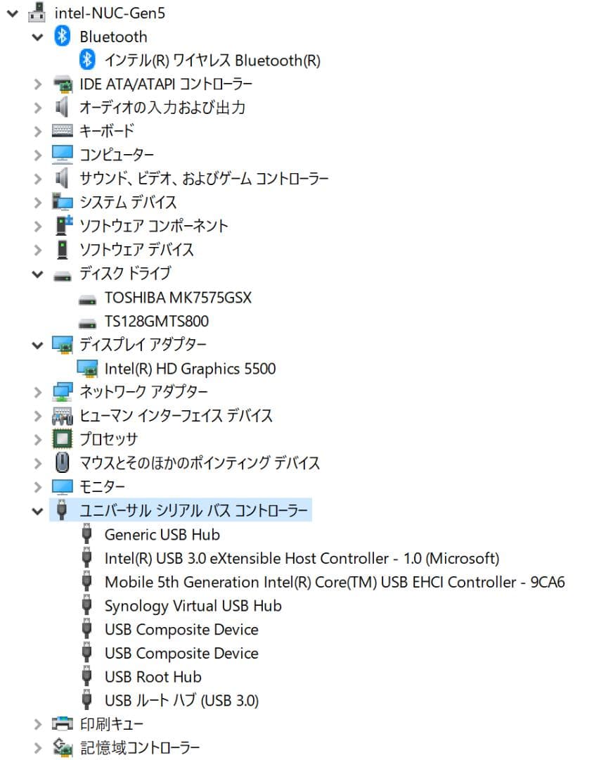
Task: Click the USB icon beside Generic USB Hub
Action: (86, 534)
